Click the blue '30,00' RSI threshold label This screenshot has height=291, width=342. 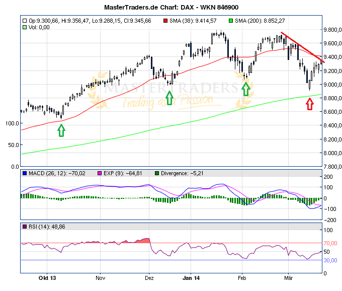330,260
